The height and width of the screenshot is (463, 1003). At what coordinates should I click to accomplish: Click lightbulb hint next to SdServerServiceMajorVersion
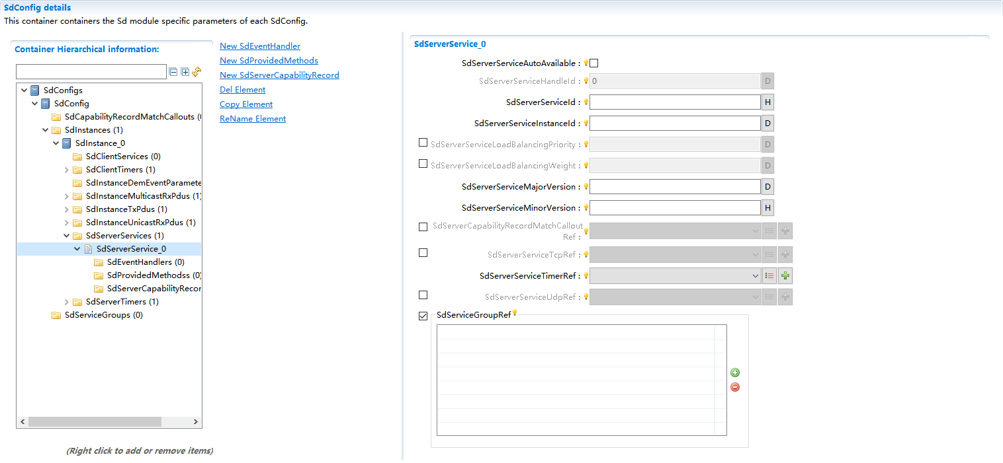(x=586, y=187)
